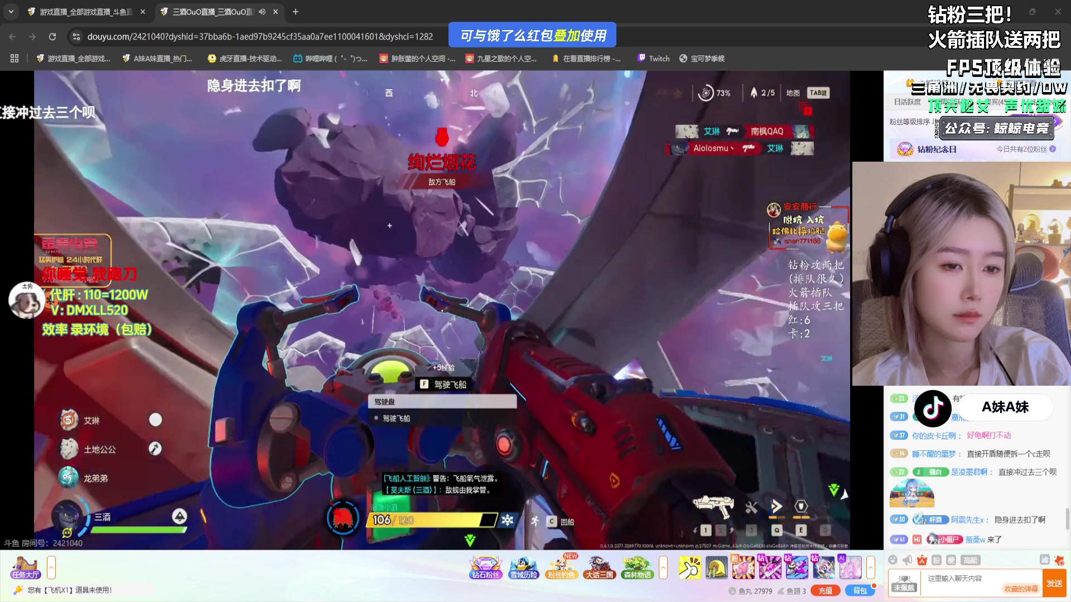
Task: Open the 滤 chat filter settings
Action: pos(1045,560)
